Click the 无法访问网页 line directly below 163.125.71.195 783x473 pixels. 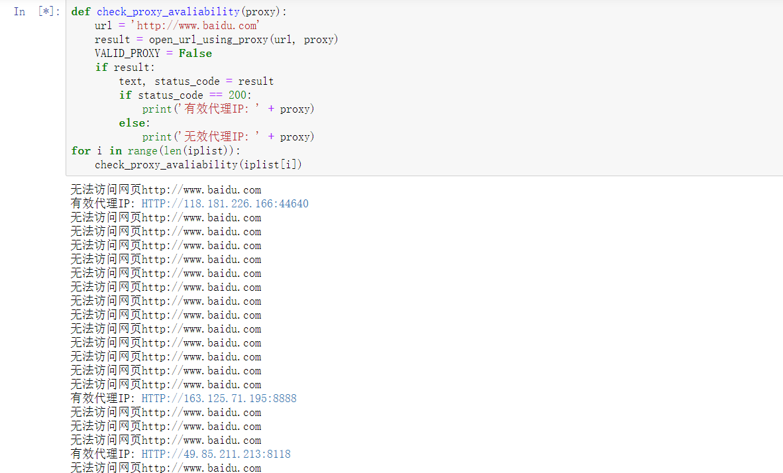click(x=166, y=413)
